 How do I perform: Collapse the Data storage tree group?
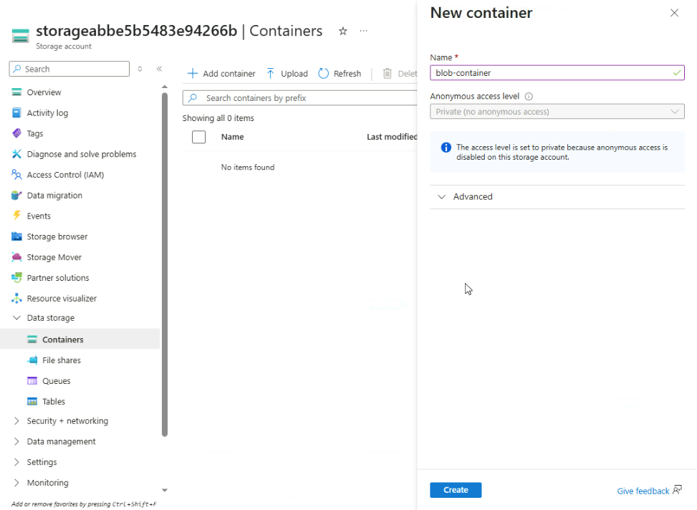(16, 318)
